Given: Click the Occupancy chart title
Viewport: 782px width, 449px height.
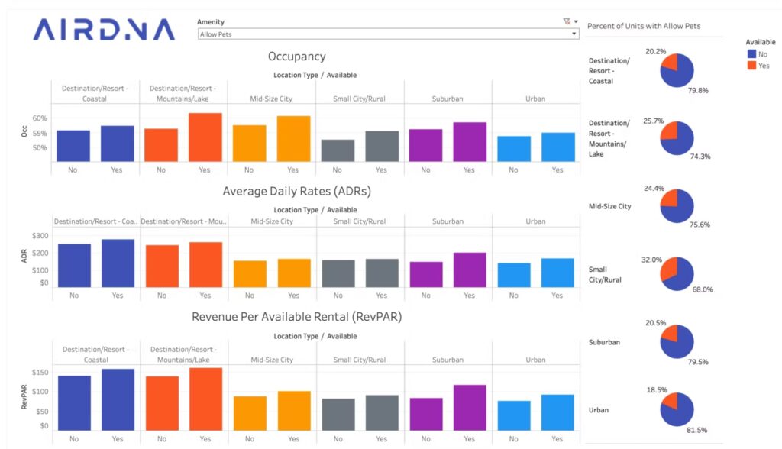Looking at the screenshot, I should click(x=297, y=57).
